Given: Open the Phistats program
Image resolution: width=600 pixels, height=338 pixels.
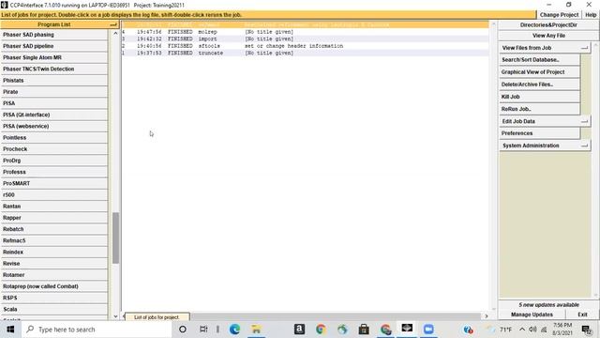Looking at the screenshot, I should click(54, 81).
